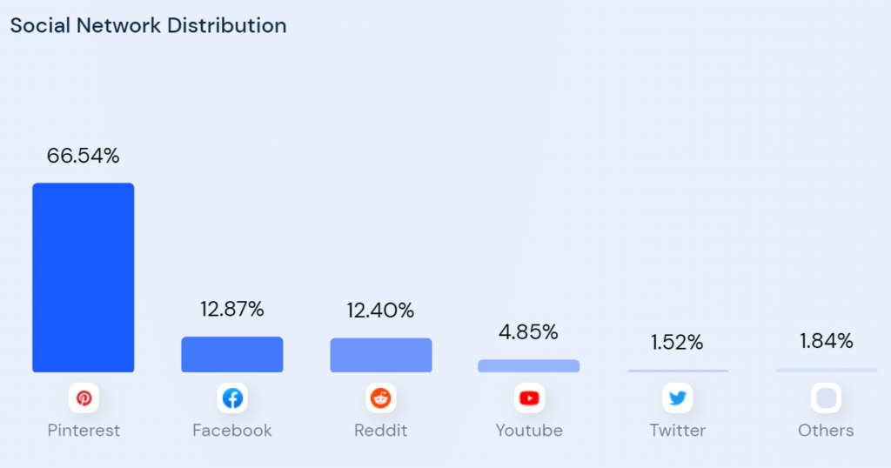
Task: Click the 4.85% value label
Action: click(x=528, y=332)
